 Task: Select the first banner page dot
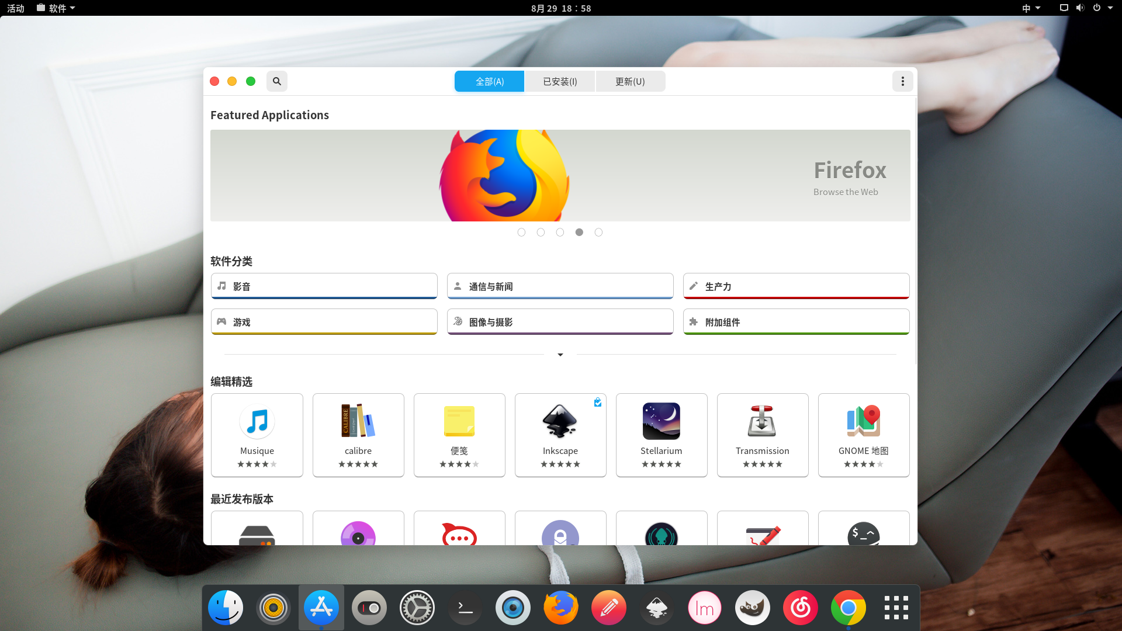pos(521,233)
